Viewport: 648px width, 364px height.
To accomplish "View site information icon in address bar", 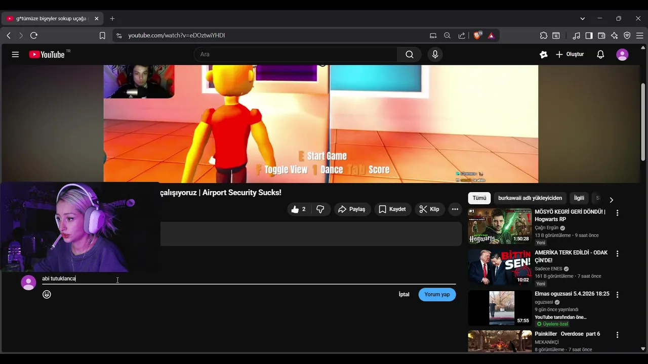I will click(x=119, y=35).
